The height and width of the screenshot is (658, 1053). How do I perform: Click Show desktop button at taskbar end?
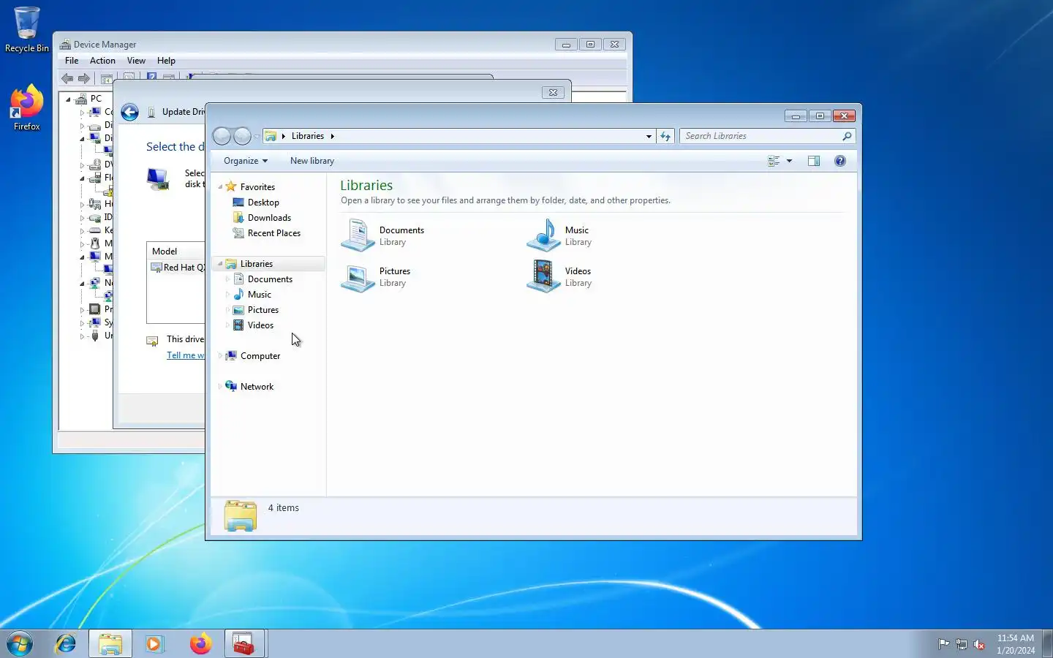[1047, 643]
